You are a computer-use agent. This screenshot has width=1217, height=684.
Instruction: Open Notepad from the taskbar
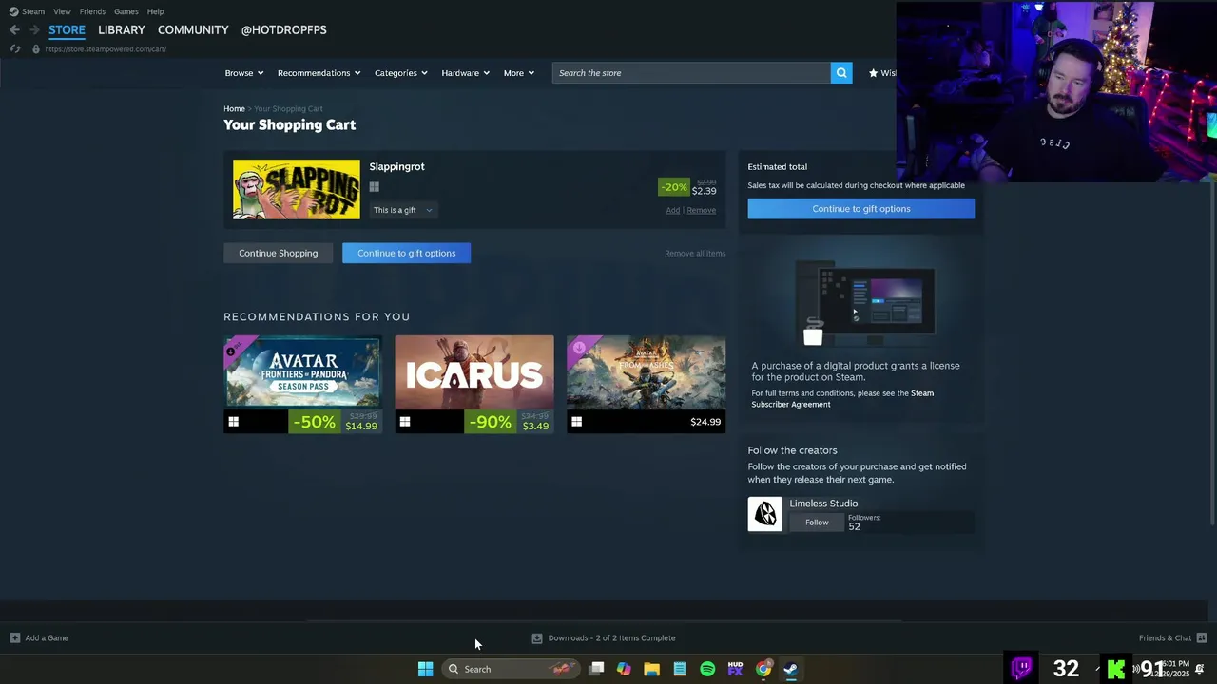(680, 669)
